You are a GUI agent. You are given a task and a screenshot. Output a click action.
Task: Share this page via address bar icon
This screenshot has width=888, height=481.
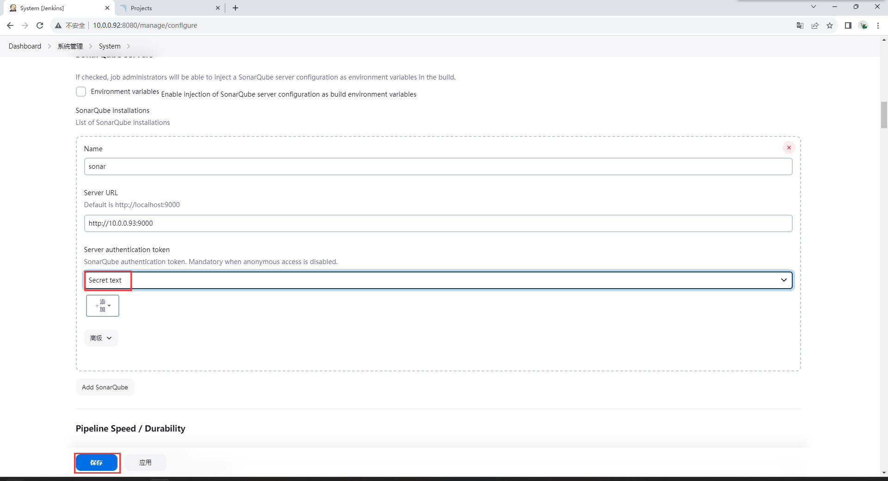815,25
